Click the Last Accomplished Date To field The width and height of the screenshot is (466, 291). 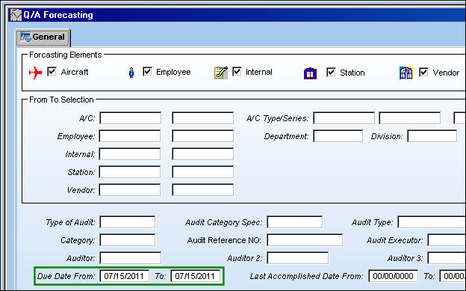click(453, 276)
